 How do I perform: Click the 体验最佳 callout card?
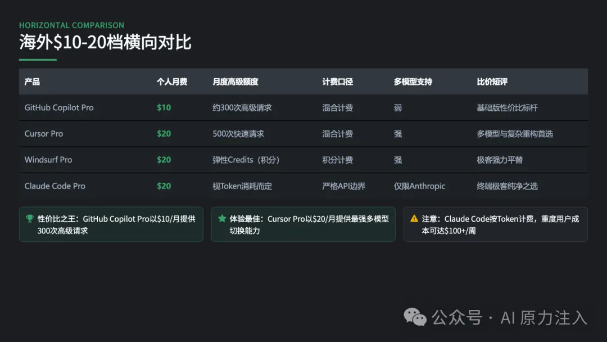point(303,224)
